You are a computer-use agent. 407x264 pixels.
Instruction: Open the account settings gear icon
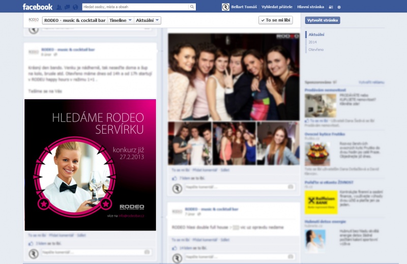(339, 7)
